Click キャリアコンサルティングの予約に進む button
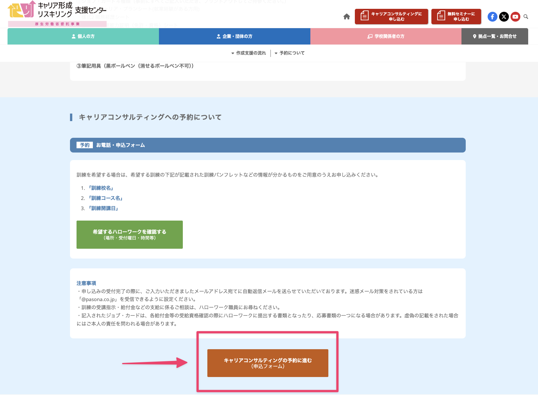The image size is (538, 396). 268,363
